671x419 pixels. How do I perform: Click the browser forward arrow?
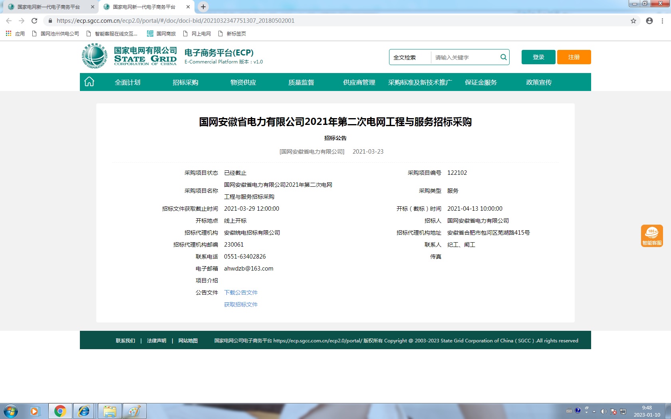click(x=22, y=21)
